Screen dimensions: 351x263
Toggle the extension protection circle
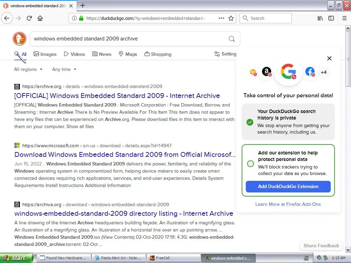(x=251, y=164)
